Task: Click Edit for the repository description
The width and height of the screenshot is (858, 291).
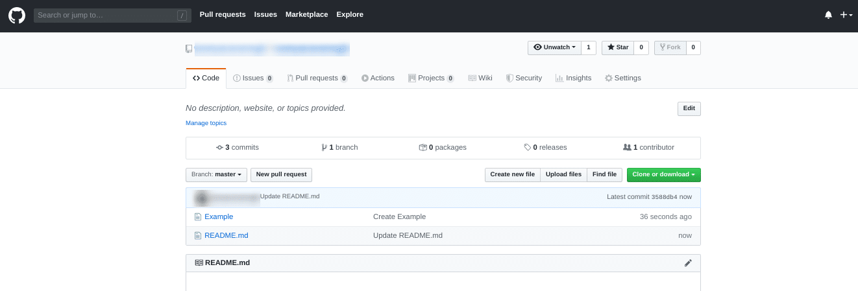Action: [689, 109]
